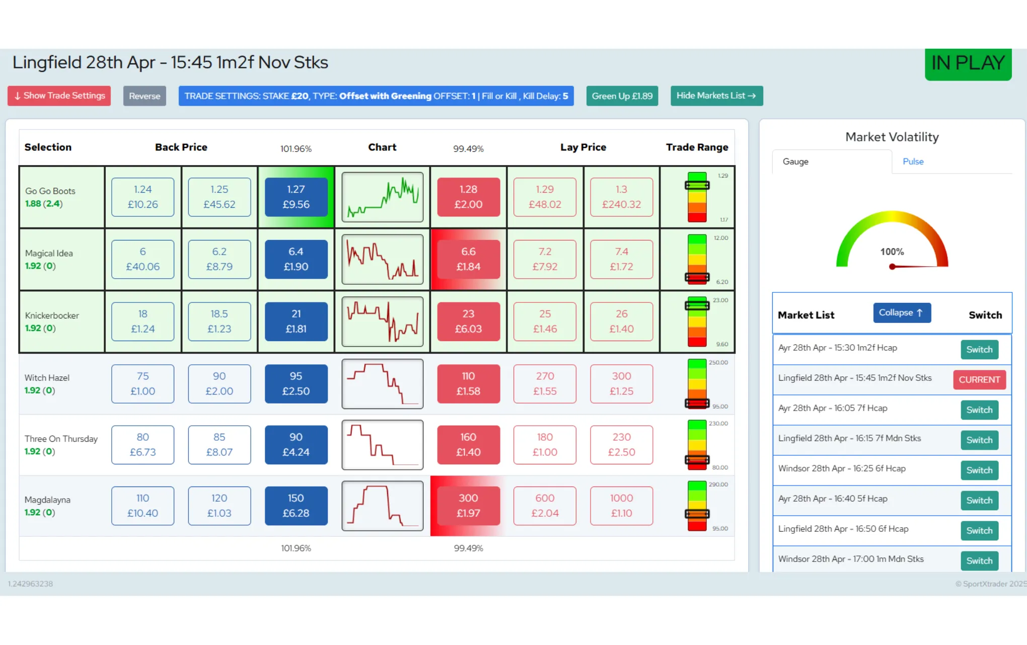Click the market volatility gauge

(x=892, y=240)
